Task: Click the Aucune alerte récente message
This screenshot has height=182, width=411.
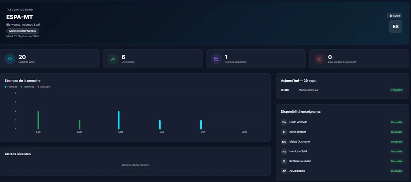Action: (135, 165)
